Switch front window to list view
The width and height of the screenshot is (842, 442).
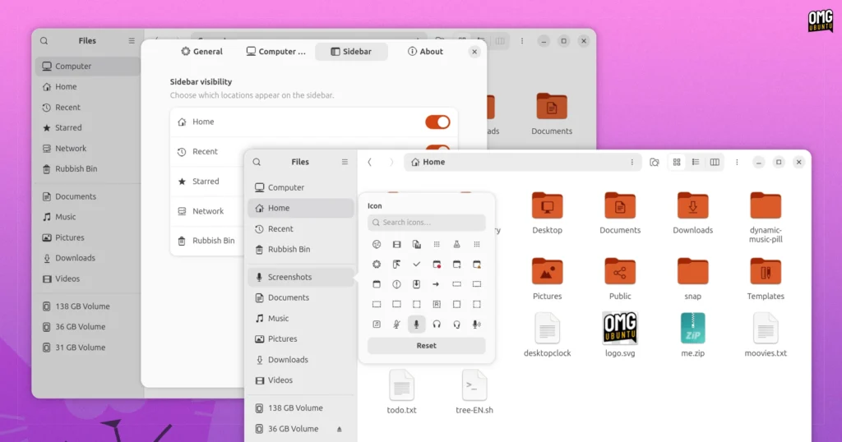[x=696, y=162]
